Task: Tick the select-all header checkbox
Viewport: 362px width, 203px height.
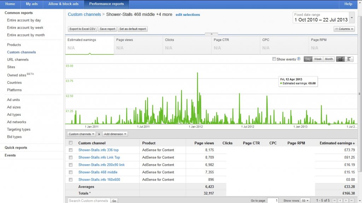Action: (x=71, y=143)
